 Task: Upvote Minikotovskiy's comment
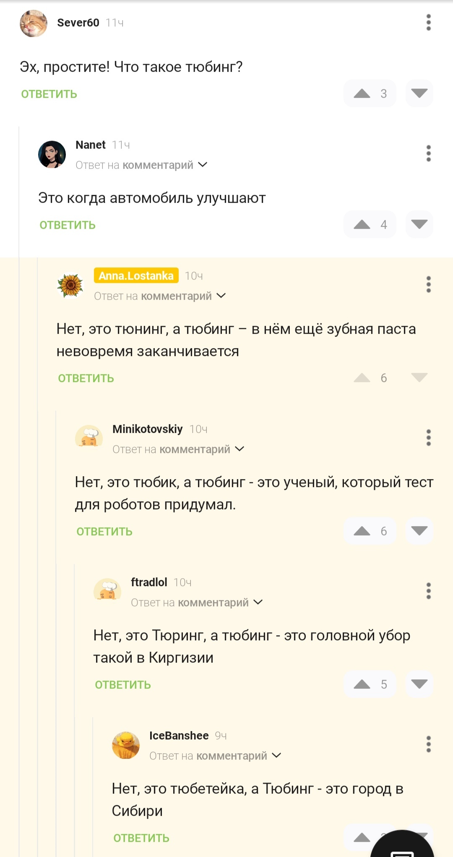point(362,531)
